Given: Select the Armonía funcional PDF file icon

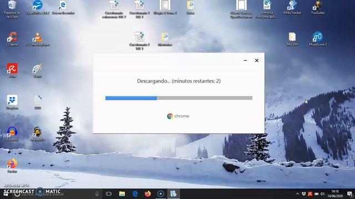Looking at the screenshot, I should [267, 9].
